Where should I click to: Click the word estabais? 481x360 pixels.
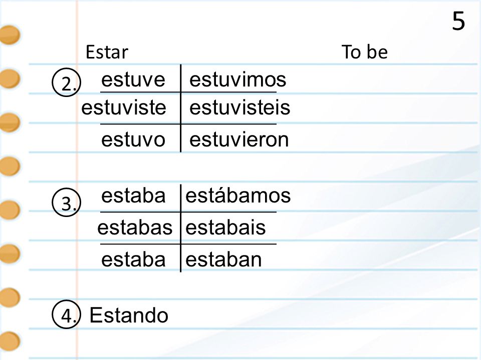click(x=225, y=227)
